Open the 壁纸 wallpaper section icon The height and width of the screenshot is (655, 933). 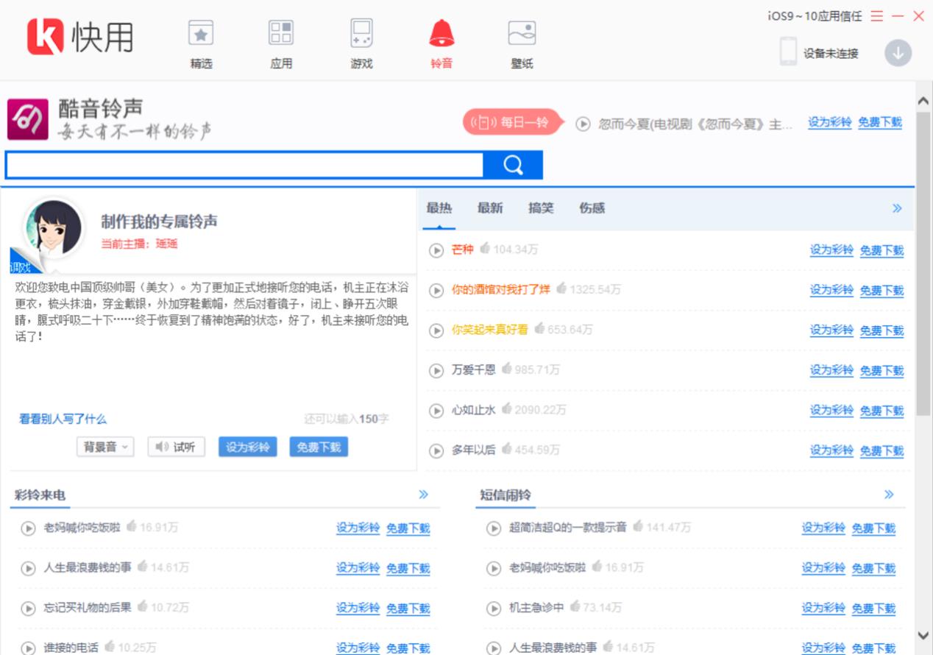point(522,34)
